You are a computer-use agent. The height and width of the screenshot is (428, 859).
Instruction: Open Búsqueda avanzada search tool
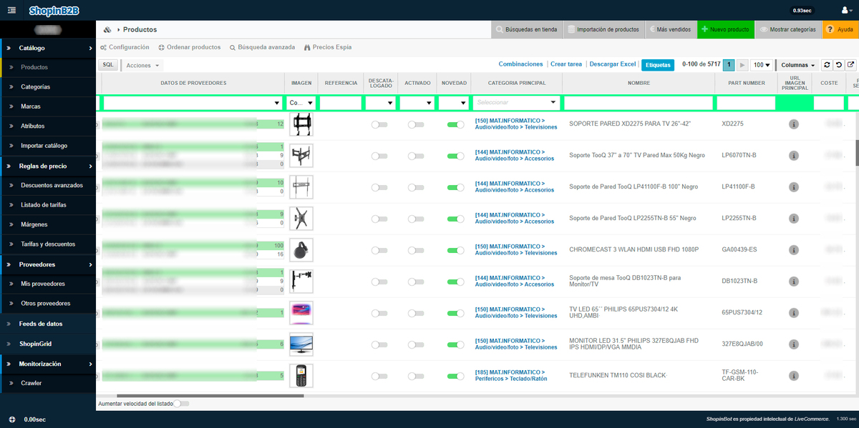(262, 47)
